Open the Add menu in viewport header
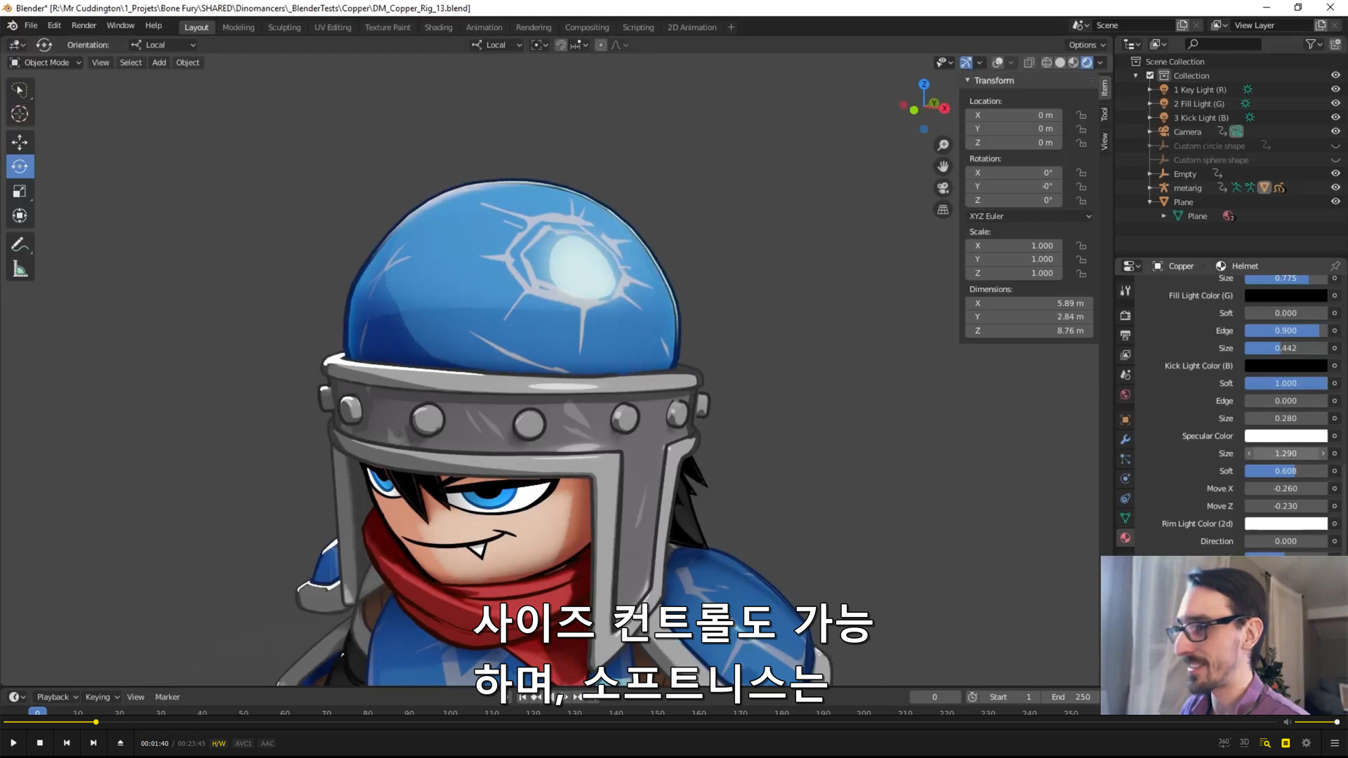The width and height of the screenshot is (1348, 758). [x=159, y=62]
